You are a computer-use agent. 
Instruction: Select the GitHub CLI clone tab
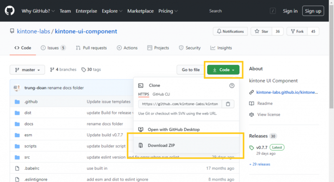click(x=161, y=94)
